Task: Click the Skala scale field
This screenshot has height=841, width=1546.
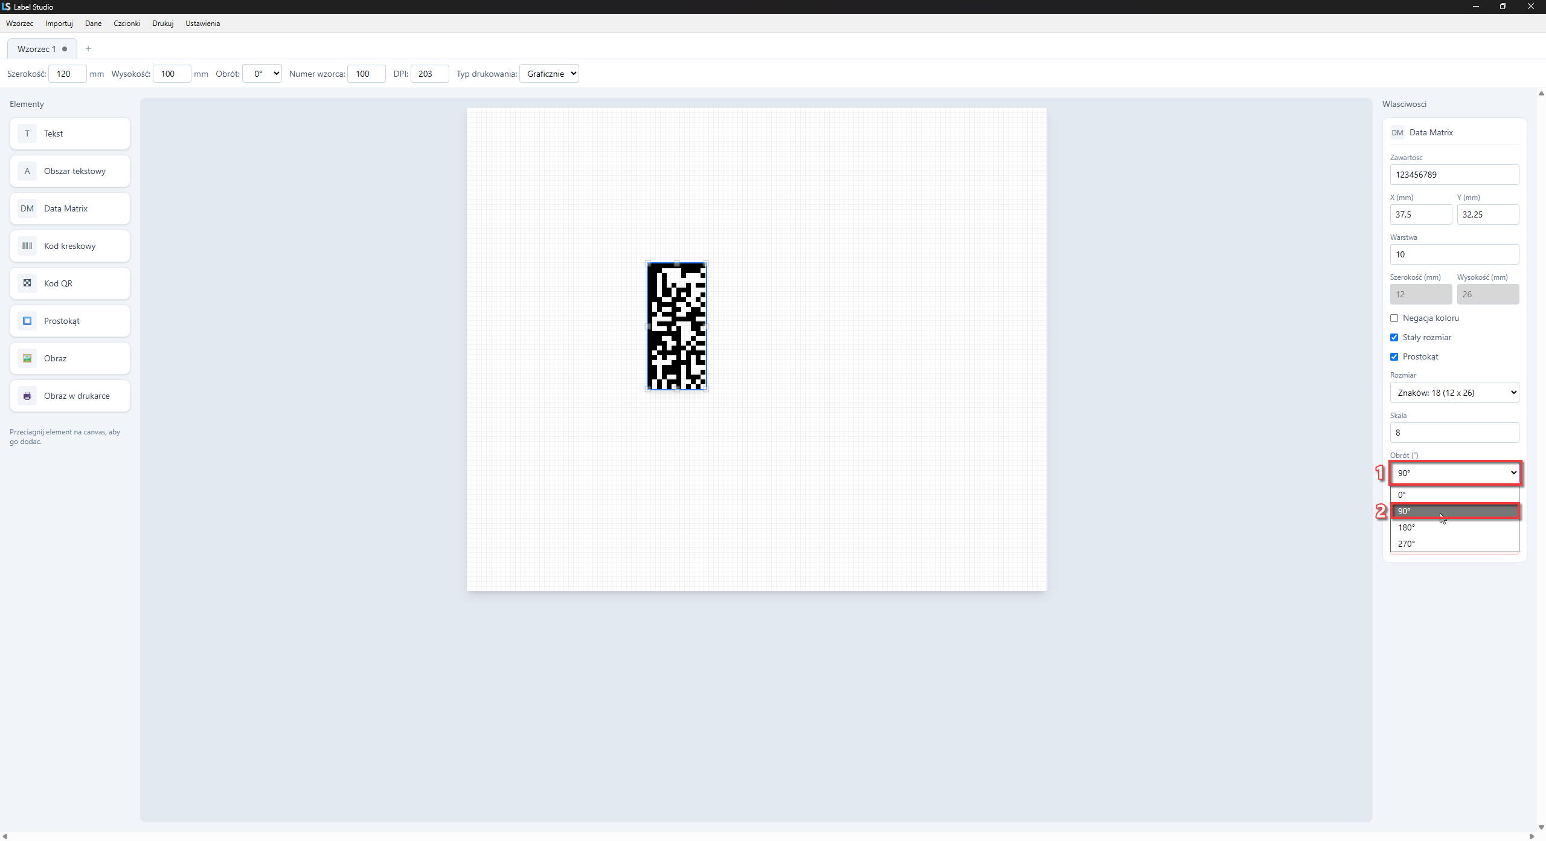Action: tap(1454, 433)
